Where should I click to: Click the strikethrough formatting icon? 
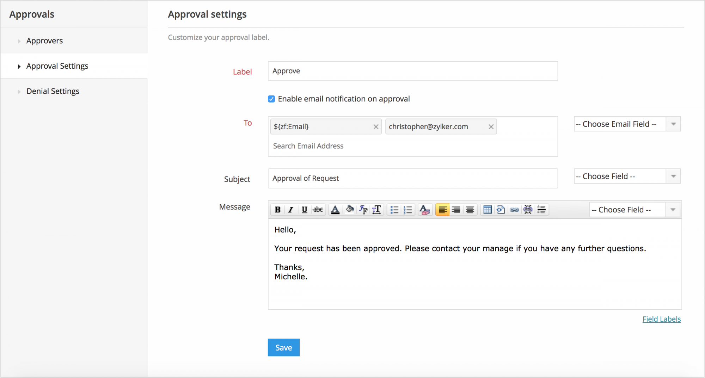(x=318, y=210)
